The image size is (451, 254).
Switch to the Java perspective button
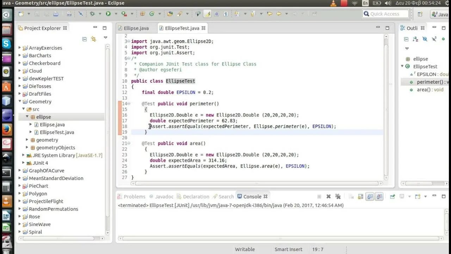click(x=440, y=14)
